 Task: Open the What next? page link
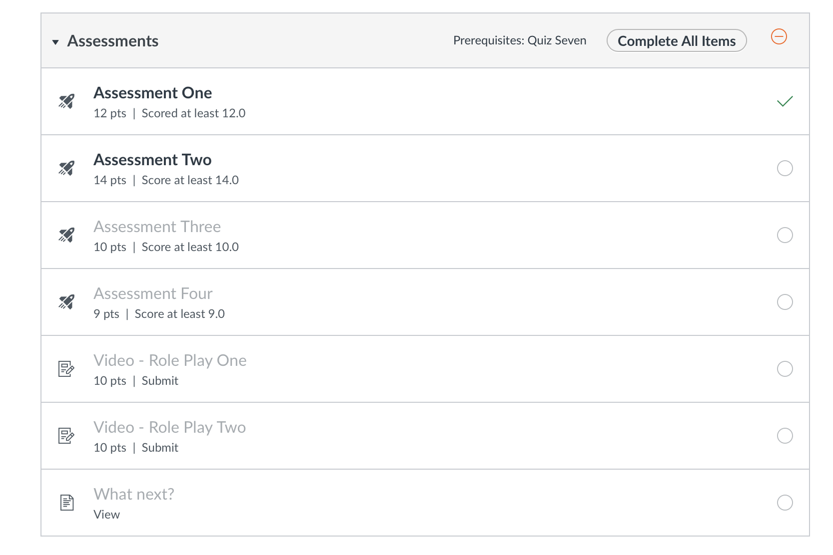[134, 494]
